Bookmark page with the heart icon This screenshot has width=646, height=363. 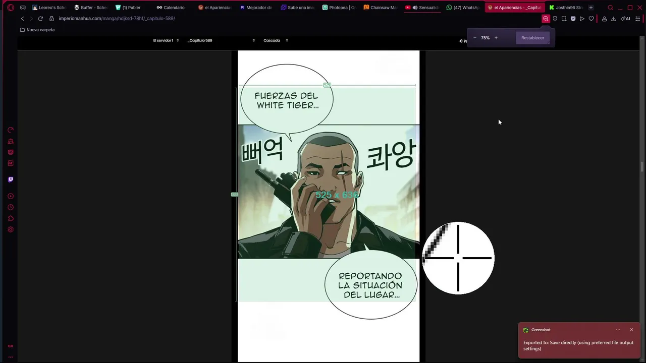point(591,19)
